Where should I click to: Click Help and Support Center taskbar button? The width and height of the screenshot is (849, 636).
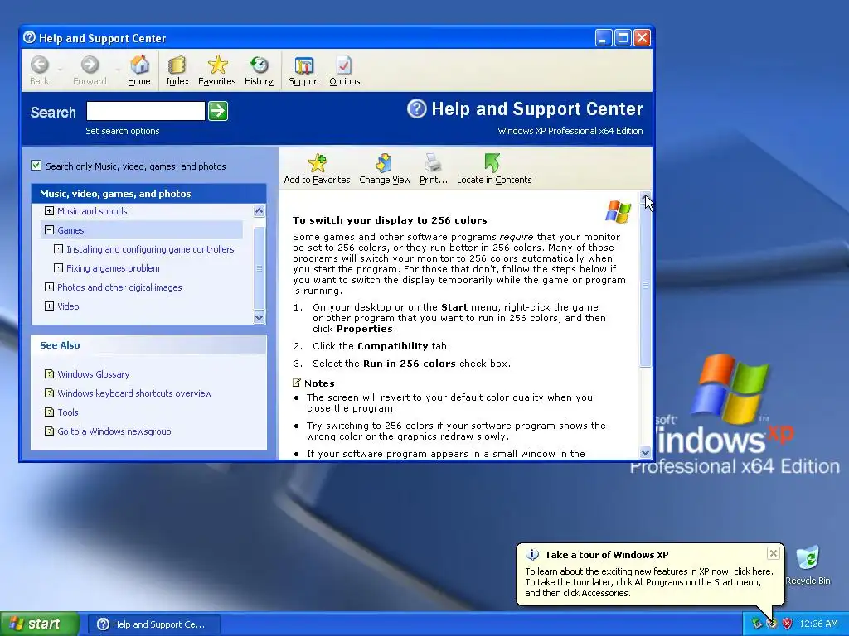[153, 624]
